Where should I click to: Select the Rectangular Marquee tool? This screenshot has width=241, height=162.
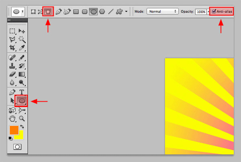[x=12, y=31]
